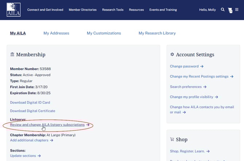Click arrow after Change my profile visibility

pyautogui.click(x=216, y=97)
